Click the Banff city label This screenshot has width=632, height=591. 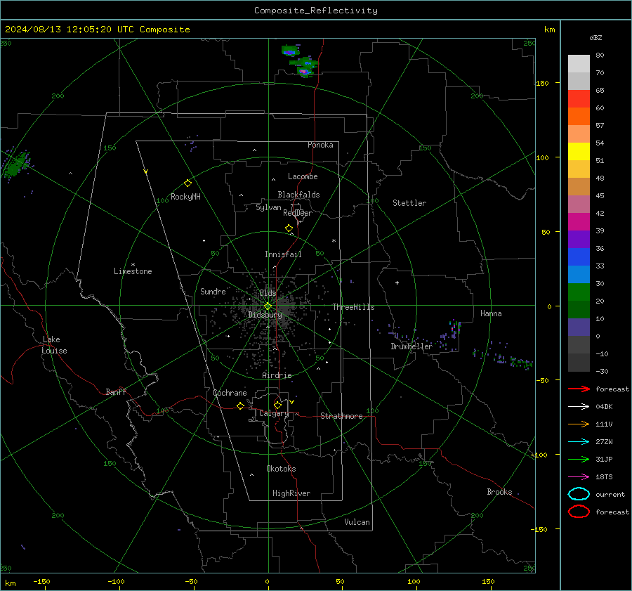(116, 391)
